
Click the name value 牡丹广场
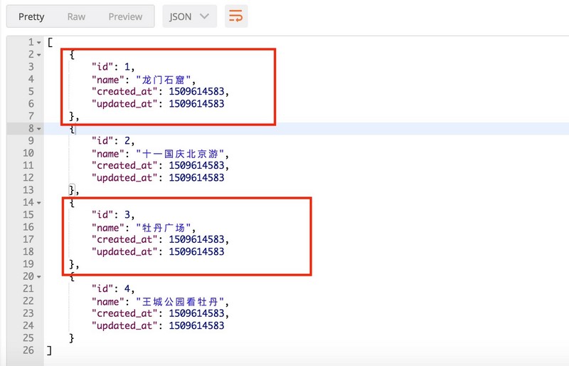tap(164, 228)
